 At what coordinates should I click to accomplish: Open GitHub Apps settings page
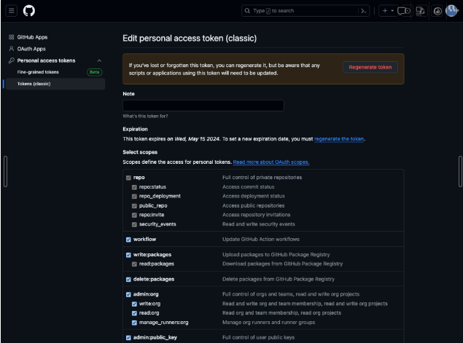coord(32,37)
